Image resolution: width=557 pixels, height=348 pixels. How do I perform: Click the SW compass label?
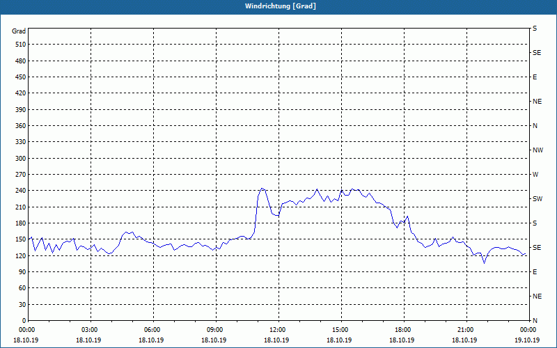pyautogui.click(x=538, y=199)
